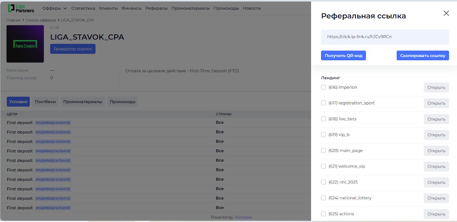Open the Постбеки tab

pos(45,102)
